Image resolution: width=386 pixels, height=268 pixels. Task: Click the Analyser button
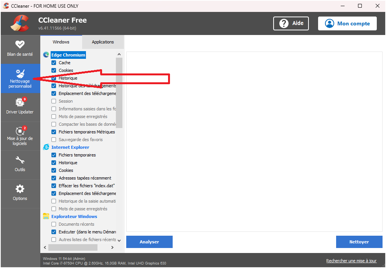[149, 242]
